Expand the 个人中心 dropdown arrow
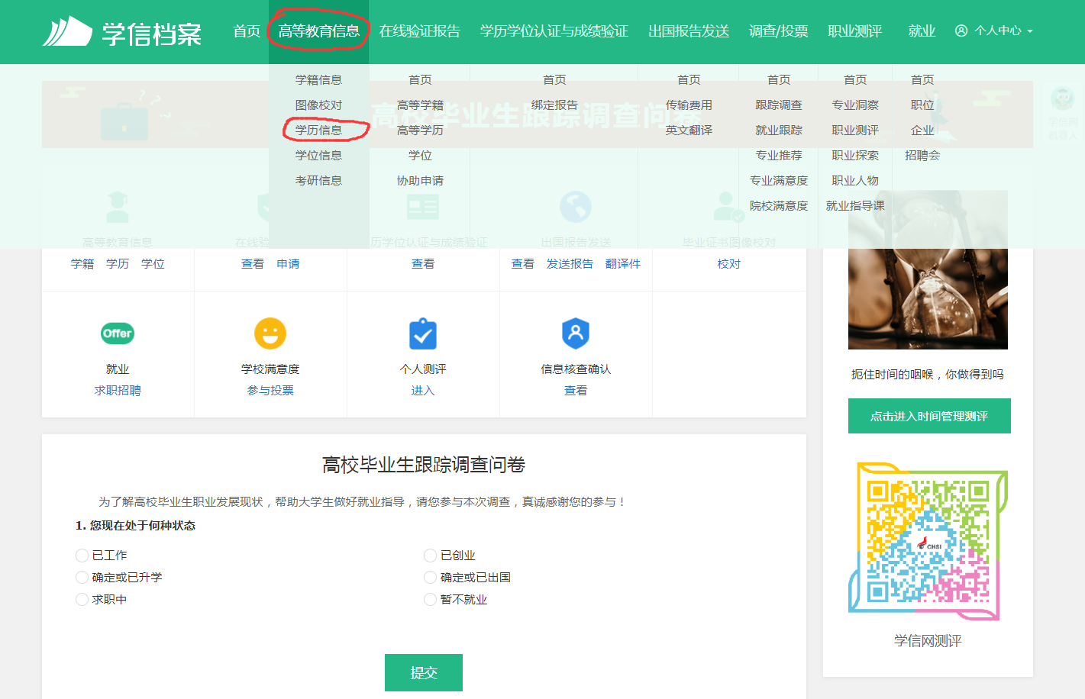The height and width of the screenshot is (699, 1085). (x=1030, y=31)
